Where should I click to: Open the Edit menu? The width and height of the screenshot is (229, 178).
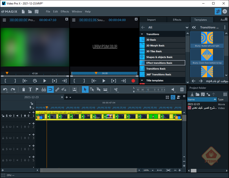click(55, 11)
